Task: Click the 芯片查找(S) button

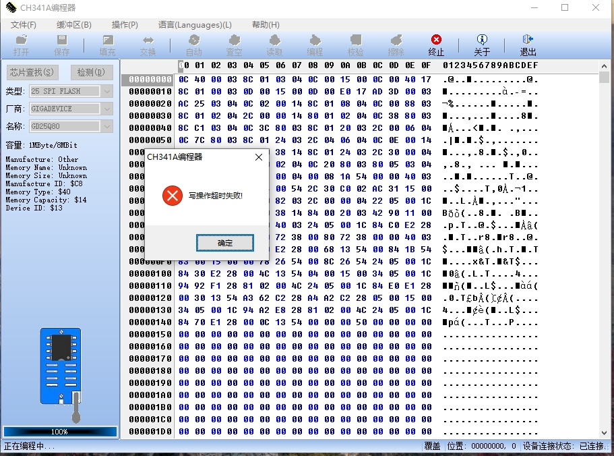Action: pyautogui.click(x=32, y=72)
